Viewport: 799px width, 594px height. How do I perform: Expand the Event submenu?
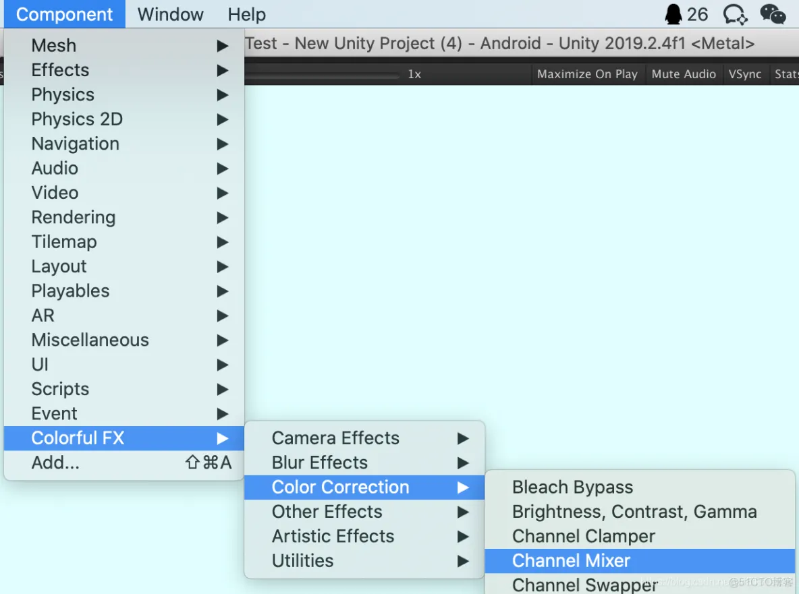[123, 413]
